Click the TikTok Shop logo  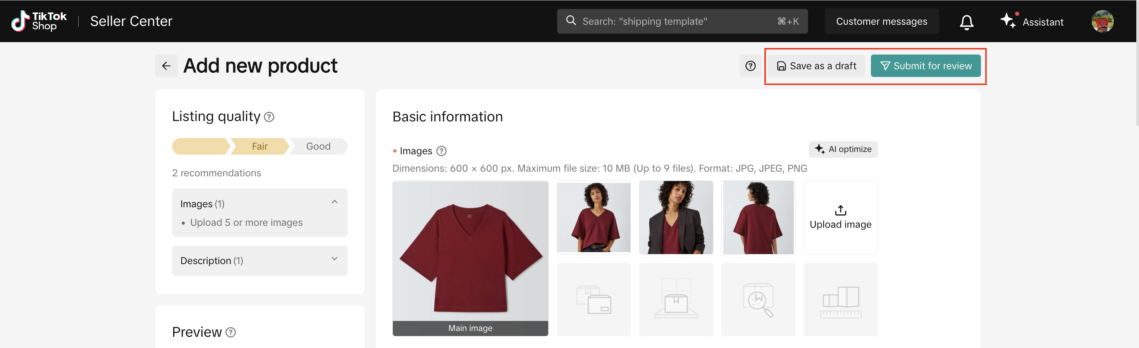point(39,21)
